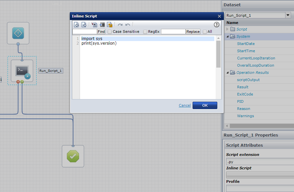The image size is (294, 192).
Task: Click the Run_Script_1 terminal node icon
Action: (22, 71)
